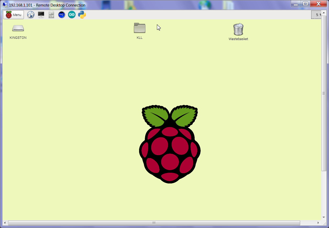Click the vertical scrollbar up arrow
Viewport: 329px width, 228px height.
[324, 12]
